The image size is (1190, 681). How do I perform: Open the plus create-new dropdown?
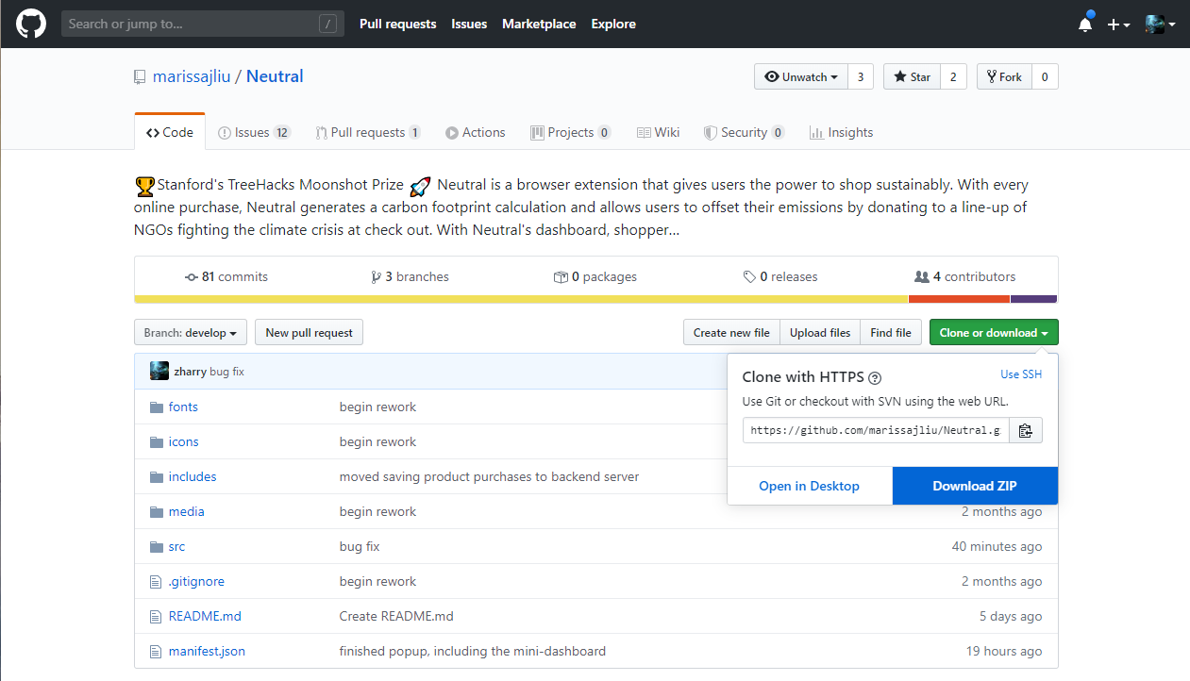point(1119,25)
